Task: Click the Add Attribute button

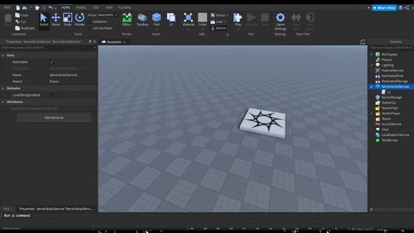Action: coord(54,118)
